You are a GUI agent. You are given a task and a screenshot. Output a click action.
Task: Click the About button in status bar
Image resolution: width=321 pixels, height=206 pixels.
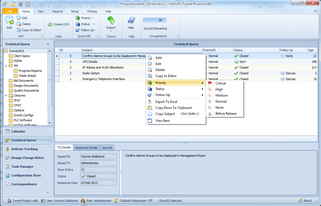pos(305,201)
